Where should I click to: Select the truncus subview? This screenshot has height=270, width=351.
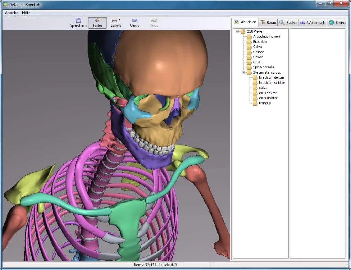pyautogui.click(x=265, y=103)
